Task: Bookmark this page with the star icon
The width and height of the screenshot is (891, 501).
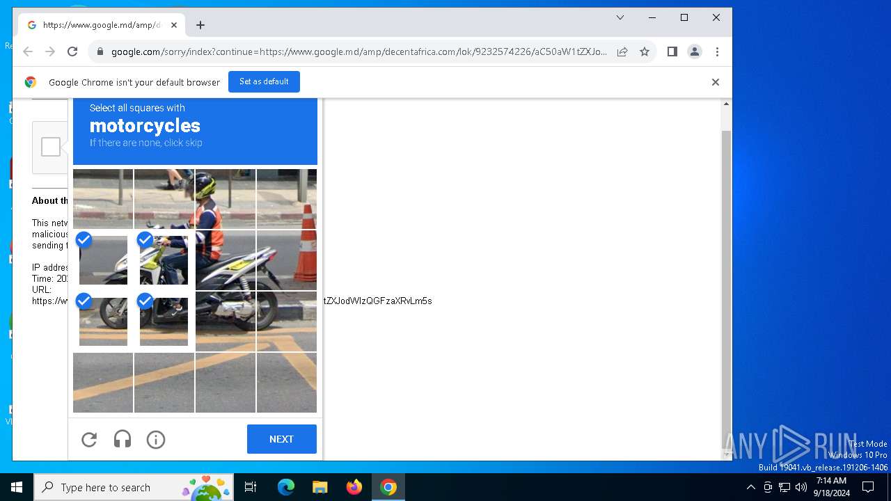Action: click(645, 51)
